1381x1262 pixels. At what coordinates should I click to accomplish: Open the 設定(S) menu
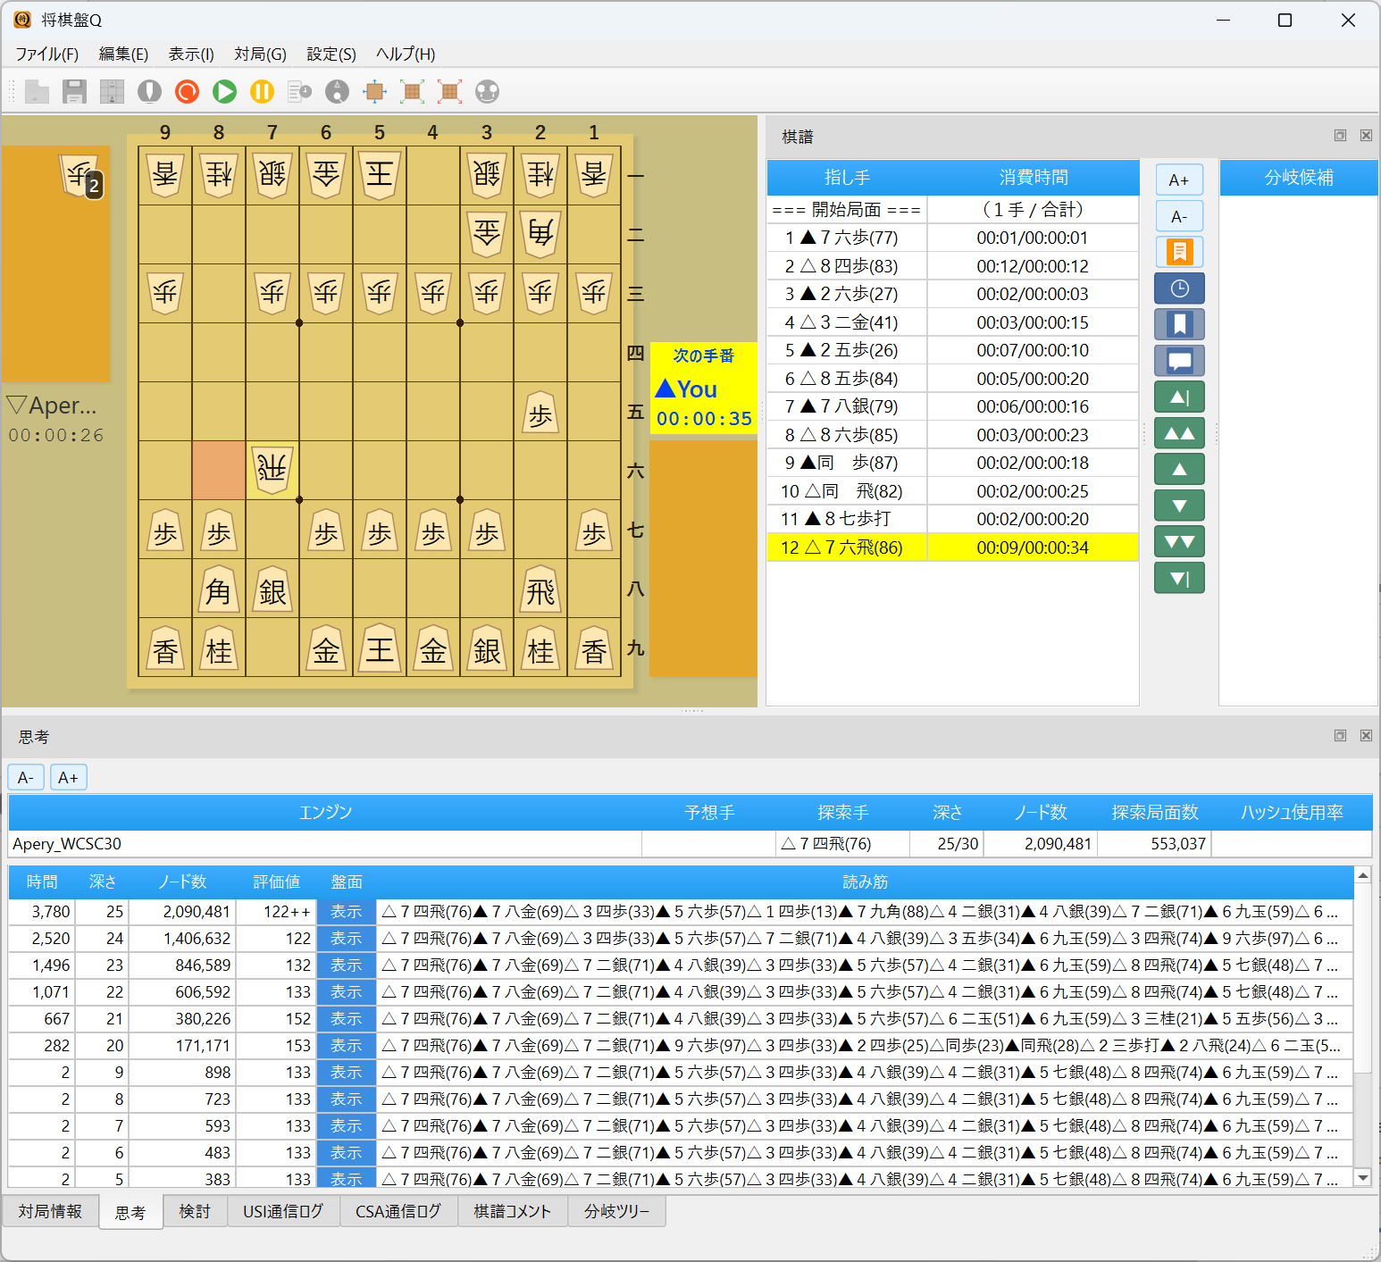click(330, 54)
